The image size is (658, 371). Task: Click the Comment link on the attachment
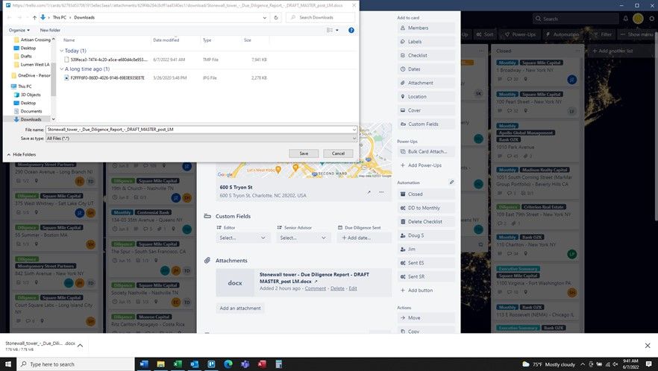coord(315,288)
